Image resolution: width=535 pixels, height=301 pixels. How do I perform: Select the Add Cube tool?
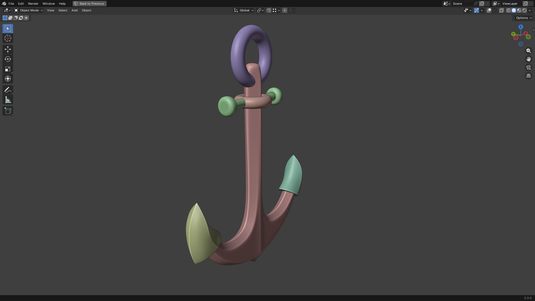click(x=8, y=111)
